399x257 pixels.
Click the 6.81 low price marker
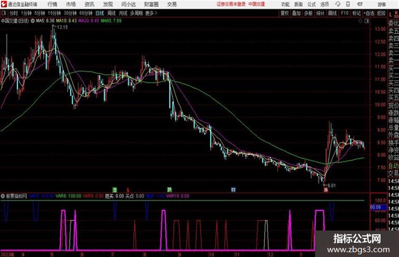pyautogui.click(x=331, y=186)
